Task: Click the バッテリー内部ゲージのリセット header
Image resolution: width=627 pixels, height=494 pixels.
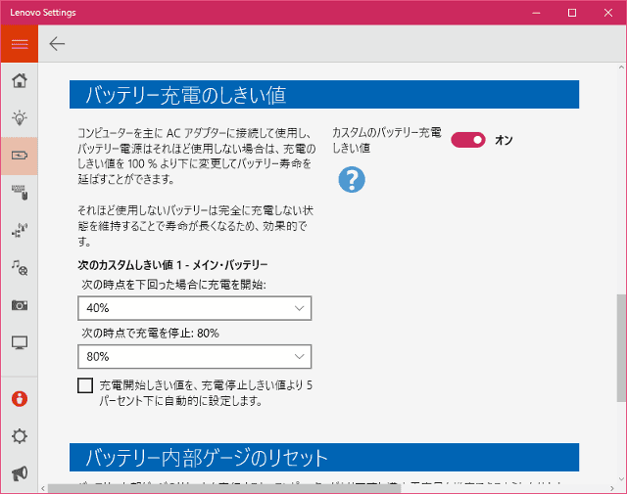Action: coord(324,457)
